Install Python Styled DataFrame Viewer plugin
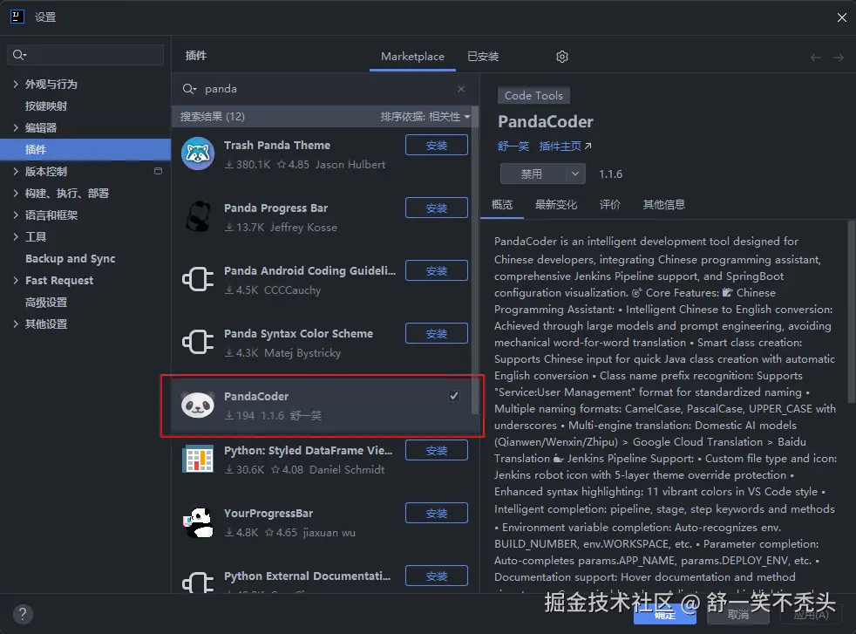856x634 pixels. pyautogui.click(x=436, y=451)
